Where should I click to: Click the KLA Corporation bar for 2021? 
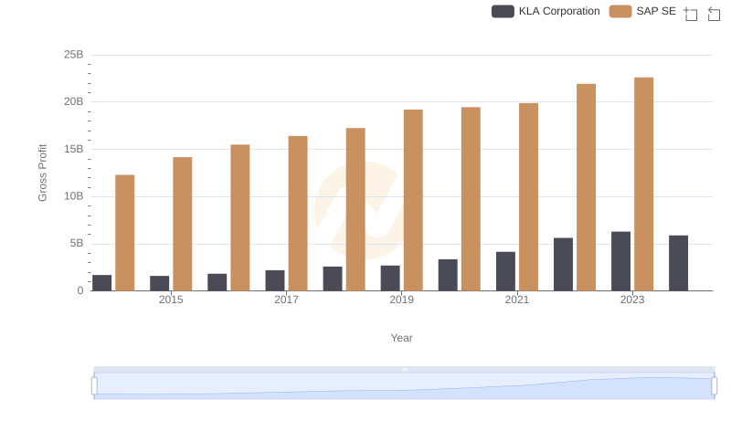[x=505, y=271]
